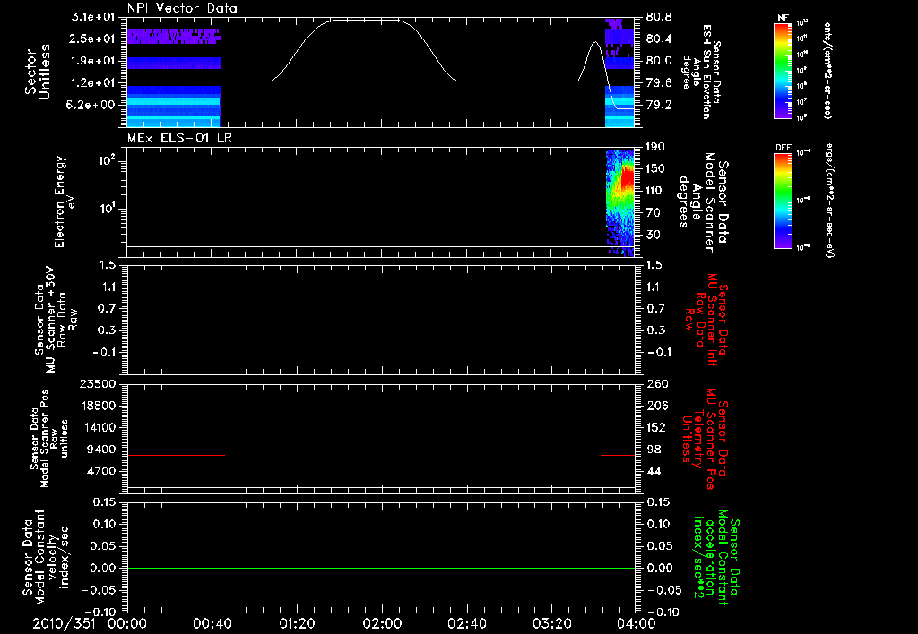
Task: Click the "6.2e+00" sector tick value
Action: 92,105
